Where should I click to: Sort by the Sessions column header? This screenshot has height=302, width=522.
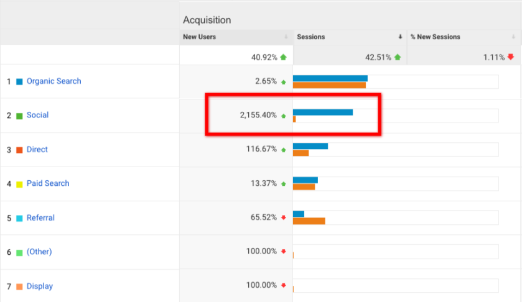[x=310, y=37]
